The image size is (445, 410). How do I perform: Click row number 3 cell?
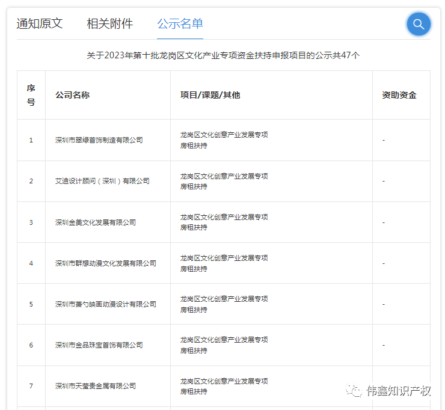31,222
